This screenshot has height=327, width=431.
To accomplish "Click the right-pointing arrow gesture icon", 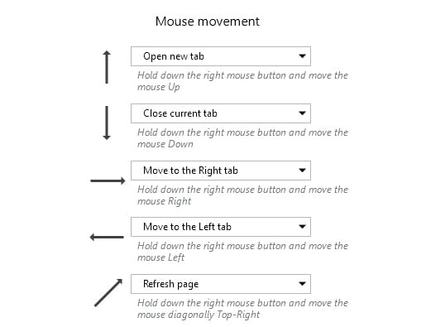I will (108, 181).
